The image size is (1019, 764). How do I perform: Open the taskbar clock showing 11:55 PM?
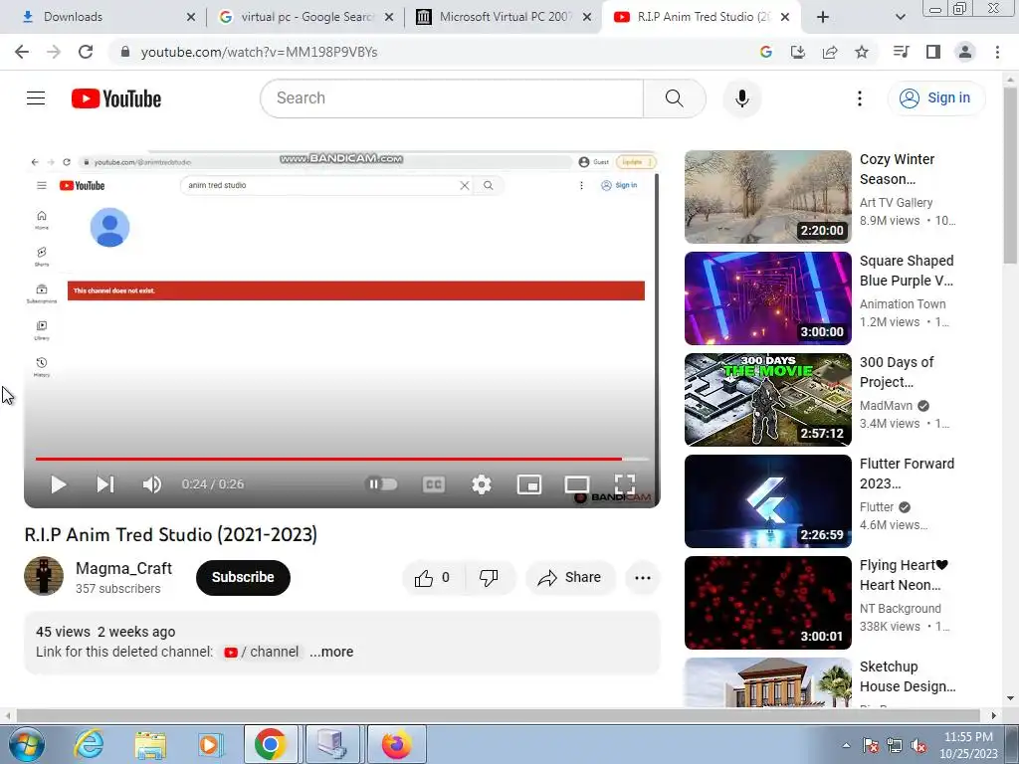(x=968, y=745)
